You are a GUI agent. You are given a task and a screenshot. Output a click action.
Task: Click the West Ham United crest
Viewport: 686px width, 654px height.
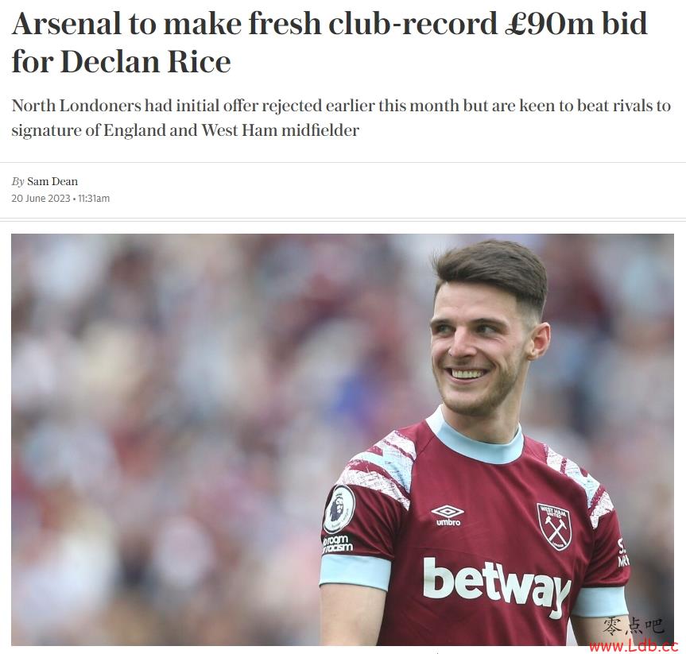tap(553, 527)
